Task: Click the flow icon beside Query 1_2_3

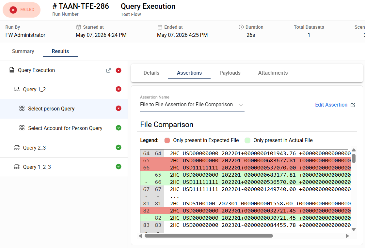Action: [17, 167]
